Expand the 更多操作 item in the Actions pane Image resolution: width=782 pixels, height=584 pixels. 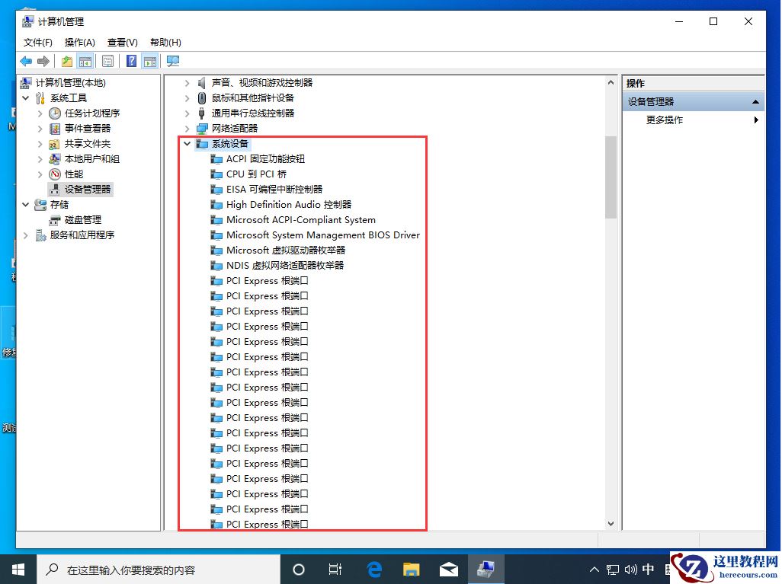(x=755, y=120)
